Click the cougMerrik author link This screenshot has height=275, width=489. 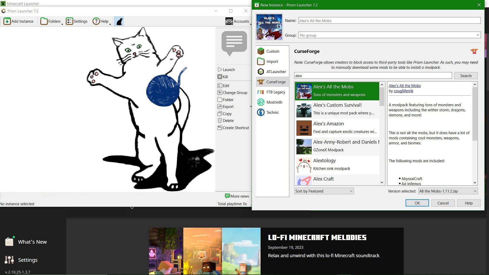coord(403,91)
